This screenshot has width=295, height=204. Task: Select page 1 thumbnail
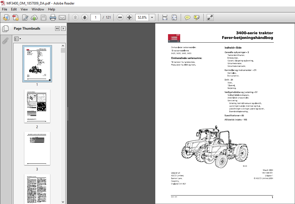[37, 63]
